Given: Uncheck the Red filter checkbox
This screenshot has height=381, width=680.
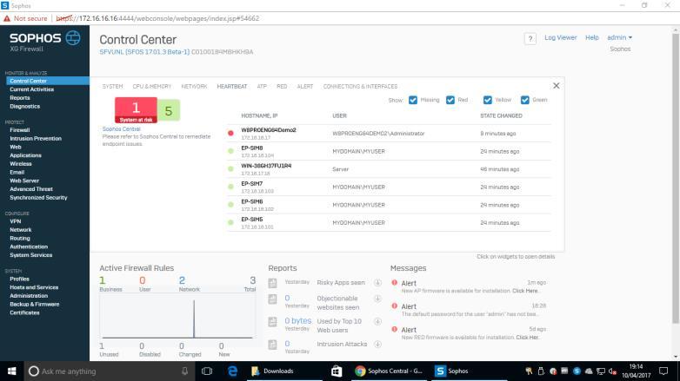Looking at the screenshot, I should 450,100.
